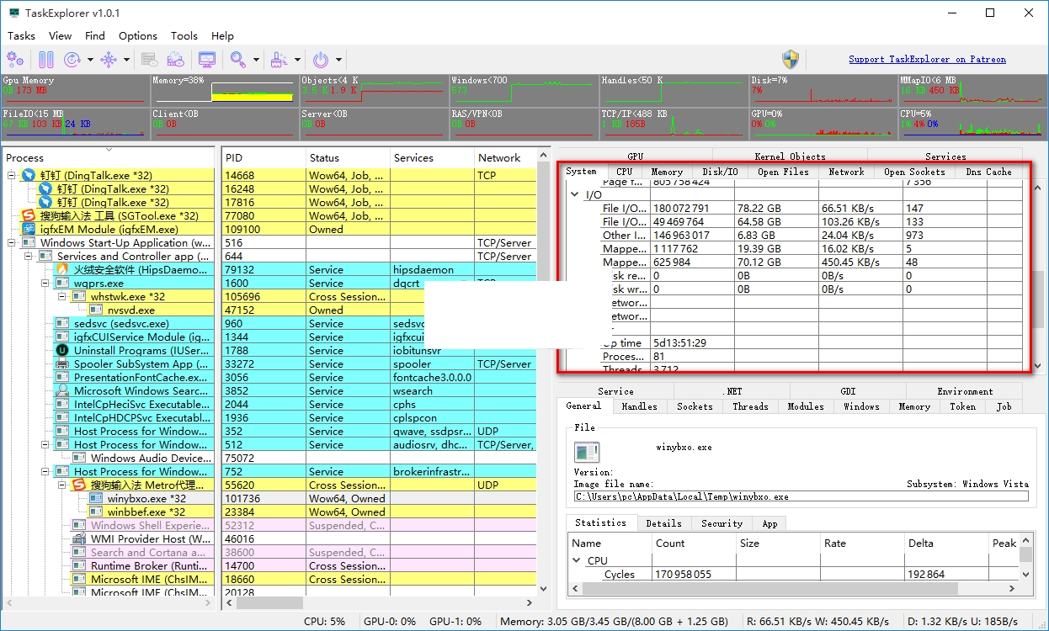Open the Options menu
This screenshot has height=631, width=1049.
coord(137,36)
